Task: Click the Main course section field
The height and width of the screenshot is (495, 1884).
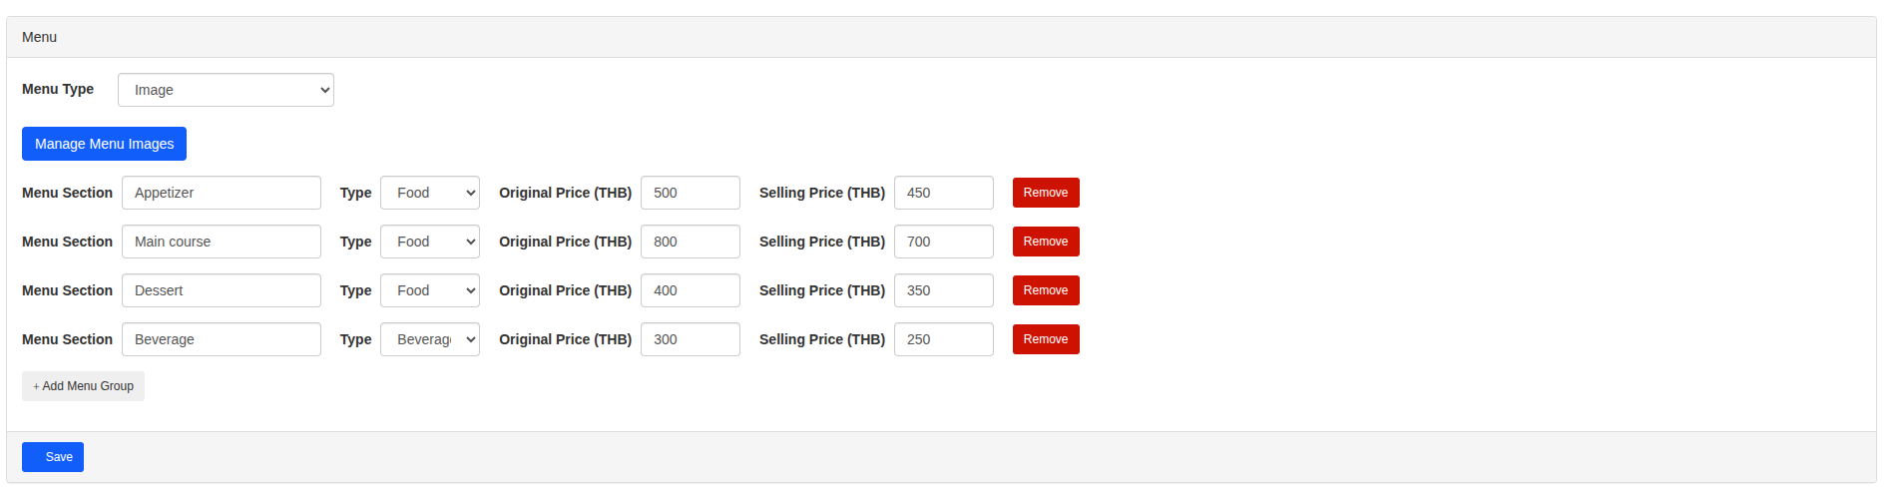Action: pos(222,242)
